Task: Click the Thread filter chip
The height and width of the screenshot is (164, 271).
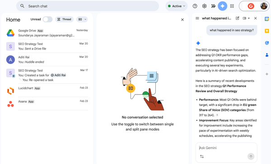Action: (64, 19)
